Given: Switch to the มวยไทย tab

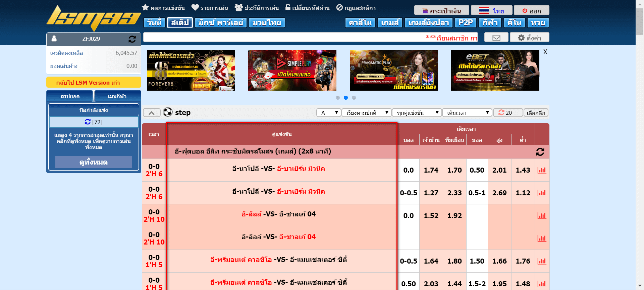Looking at the screenshot, I should pyautogui.click(x=267, y=22).
